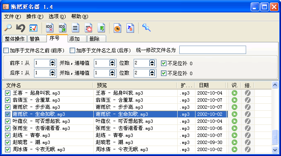Click the document with green arrow icon

click(101, 28)
